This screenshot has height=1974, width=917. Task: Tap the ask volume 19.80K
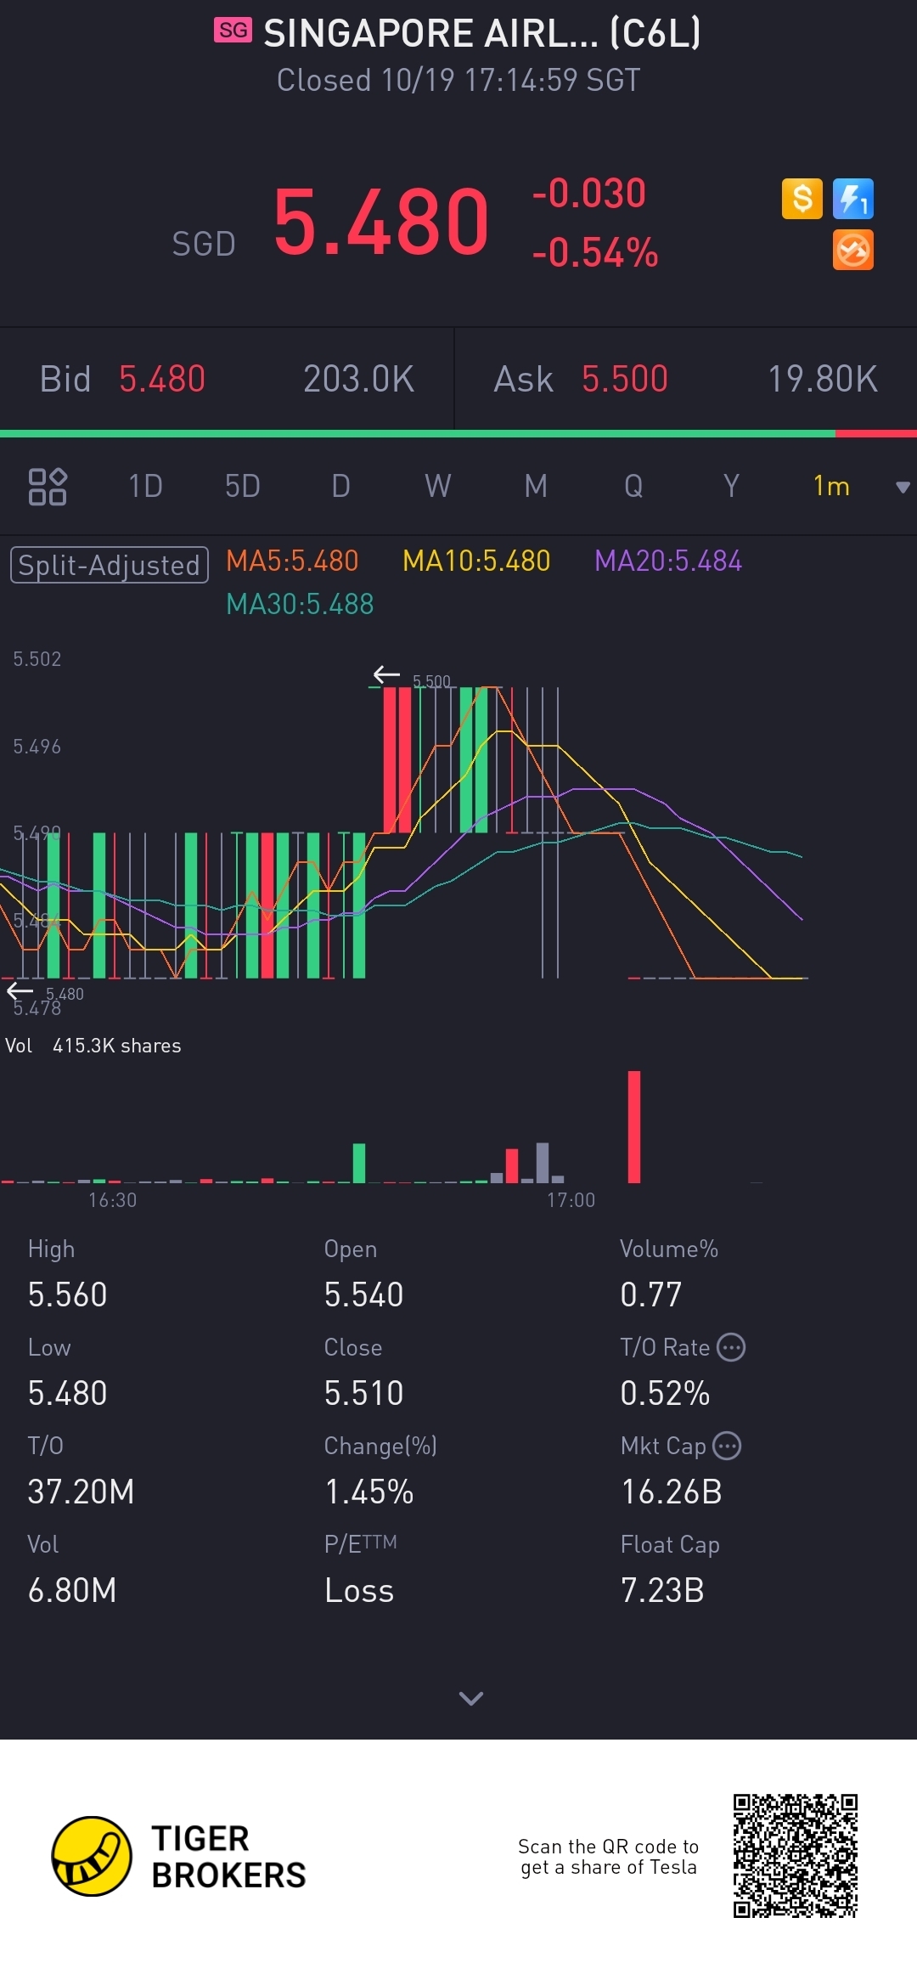pos(823,379)
